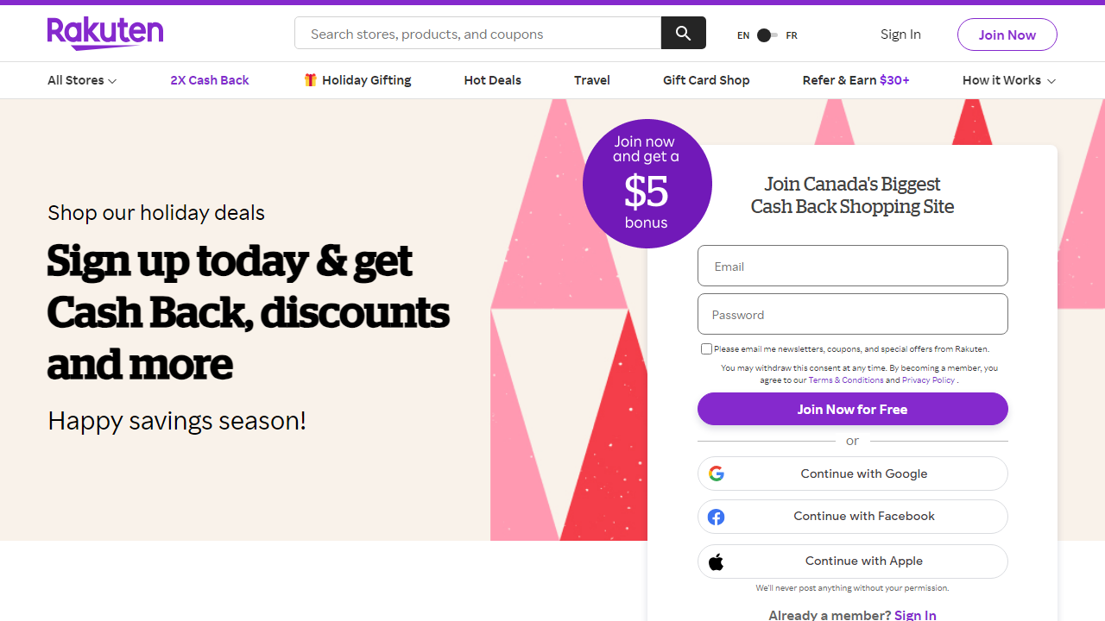The height and width of the screenshot is (621, 1105).
Task: Click the Join Now for Free button
Action: pos(852,409)
